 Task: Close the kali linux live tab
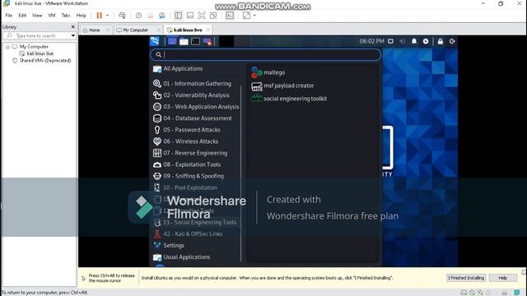(208, 30)
